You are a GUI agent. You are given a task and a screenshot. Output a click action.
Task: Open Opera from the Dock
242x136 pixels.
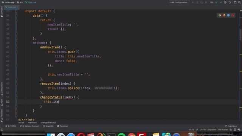[81, 134]
